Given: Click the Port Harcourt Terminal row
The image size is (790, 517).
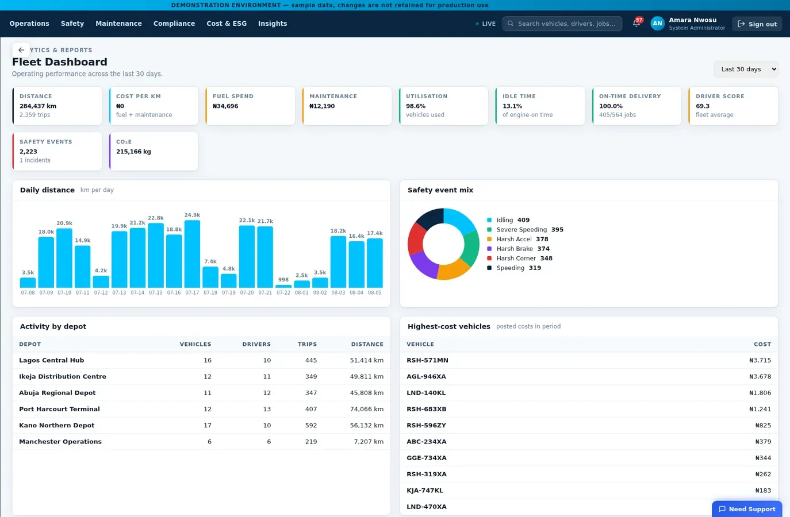Looking at the screenshot, I should click(x=201, y=409).
